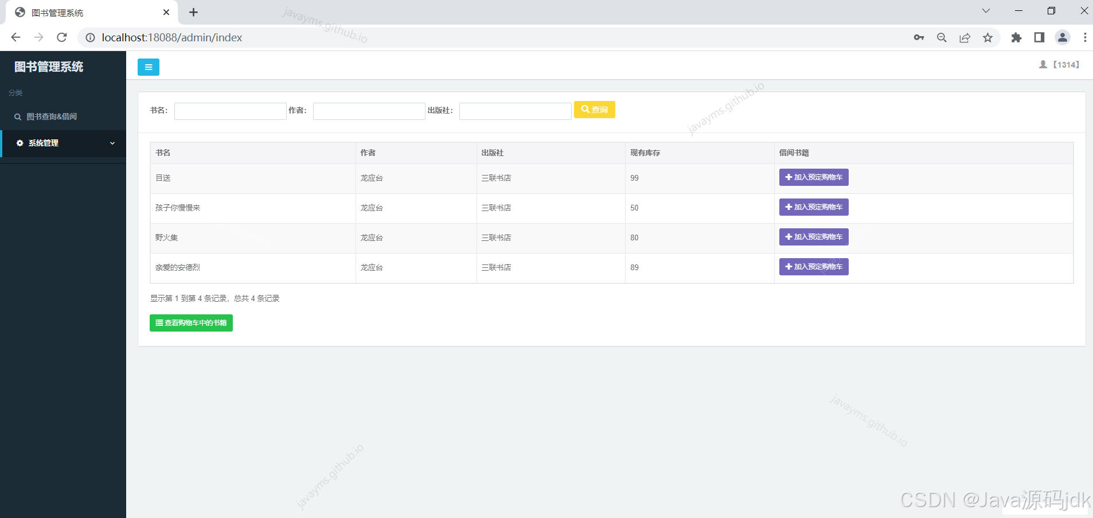Image resolution: width=1093 pixels, height=518 pixels.
Task: Click the page reload icon
Action: pos(62,37)
